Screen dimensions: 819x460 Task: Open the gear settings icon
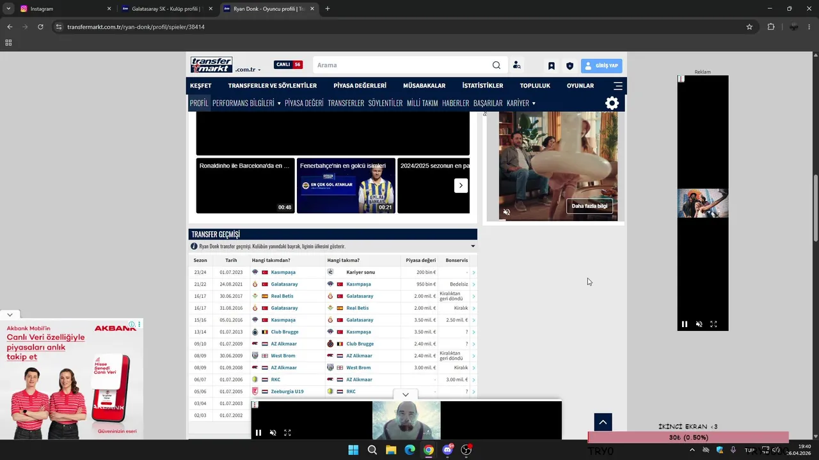tap(612, 103)
